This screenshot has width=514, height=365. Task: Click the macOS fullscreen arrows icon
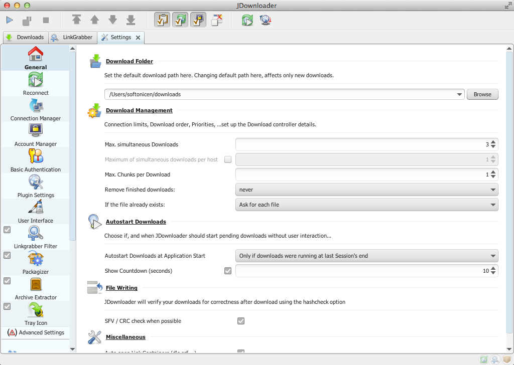pos(508,6)
